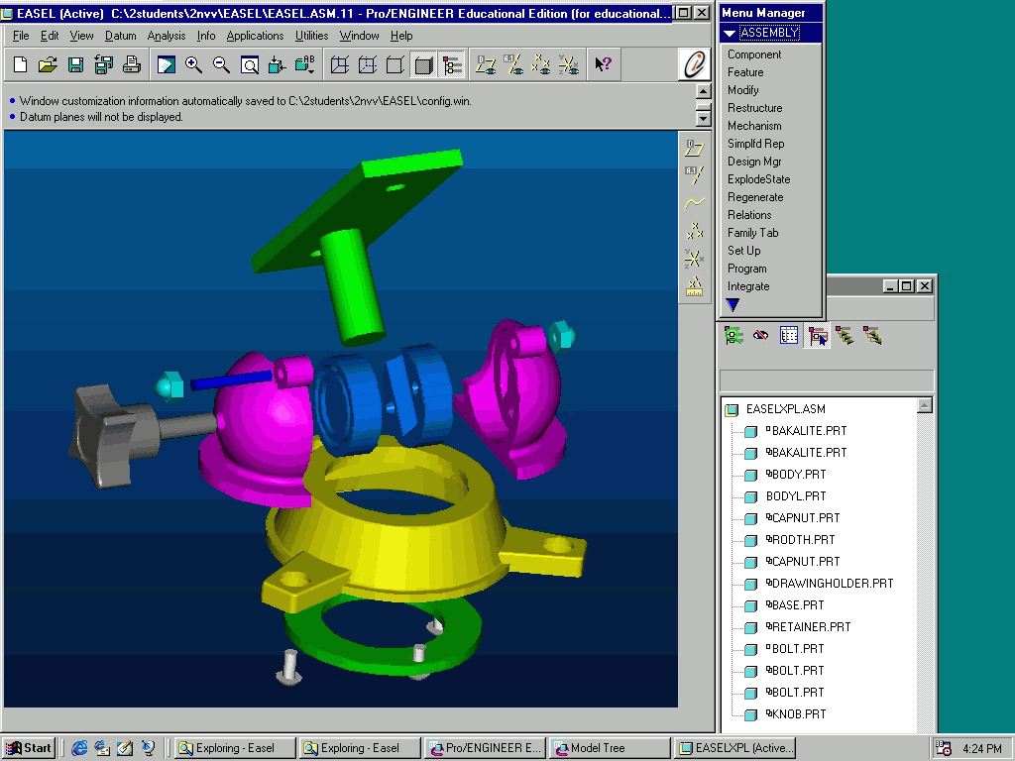Open the Datum menu
The width and height of the screenshot is (1015, 761).
120,36
